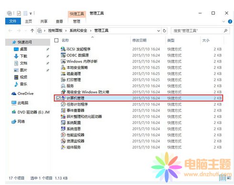The image size is (234, 185).
Task: Navigate to 控制面板 in the breadcrumb
Action: [x=55, y=31]
